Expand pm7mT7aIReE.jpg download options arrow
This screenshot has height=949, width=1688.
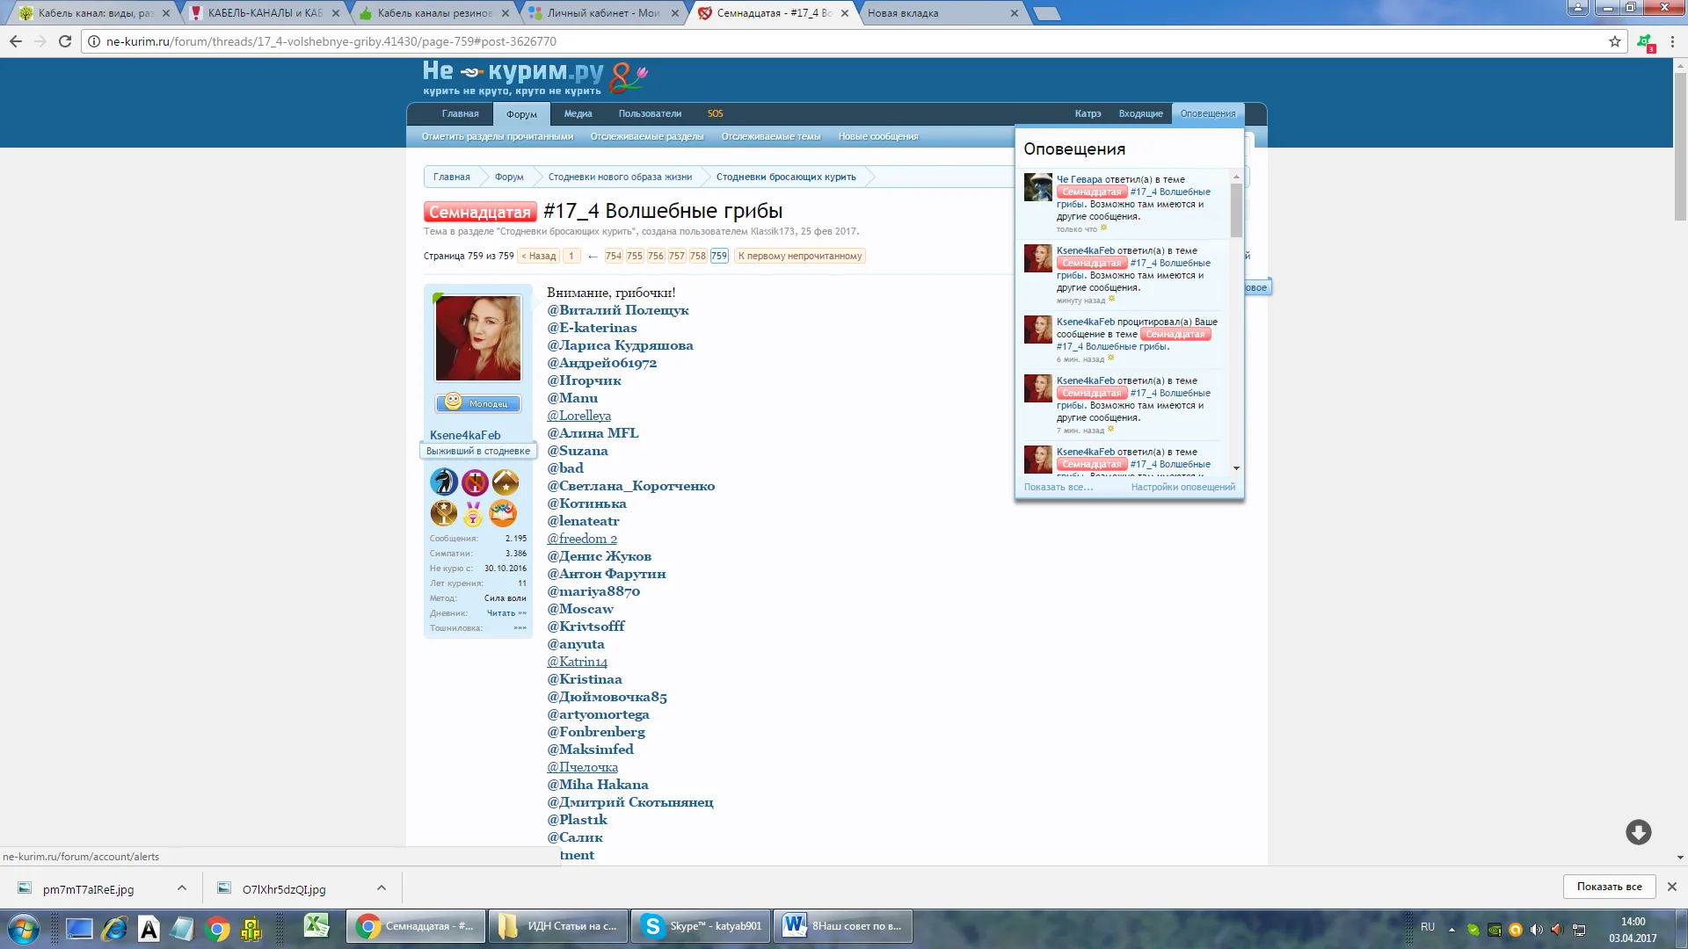(182, 887)
